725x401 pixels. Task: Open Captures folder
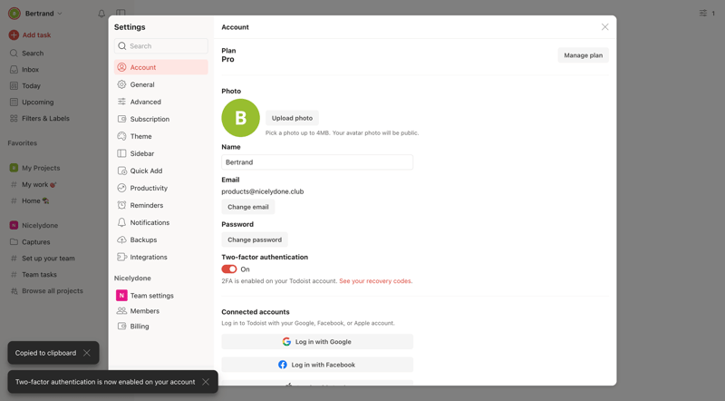click(35, 242)
